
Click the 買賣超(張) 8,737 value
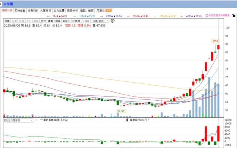(x=139, y=120)
